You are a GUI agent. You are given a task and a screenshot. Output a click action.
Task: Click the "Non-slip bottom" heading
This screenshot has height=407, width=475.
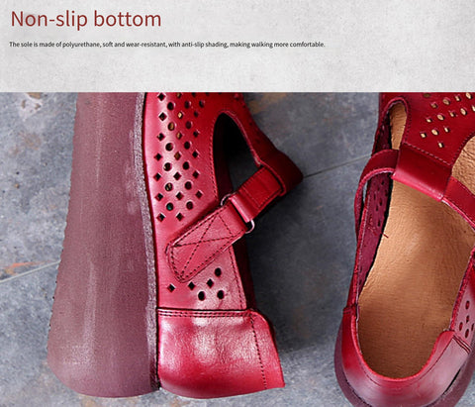[x=86, y=20]
